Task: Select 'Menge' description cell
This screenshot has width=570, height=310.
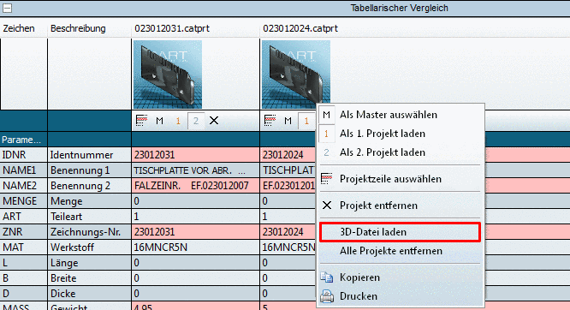Action: [x=89, y=201]
